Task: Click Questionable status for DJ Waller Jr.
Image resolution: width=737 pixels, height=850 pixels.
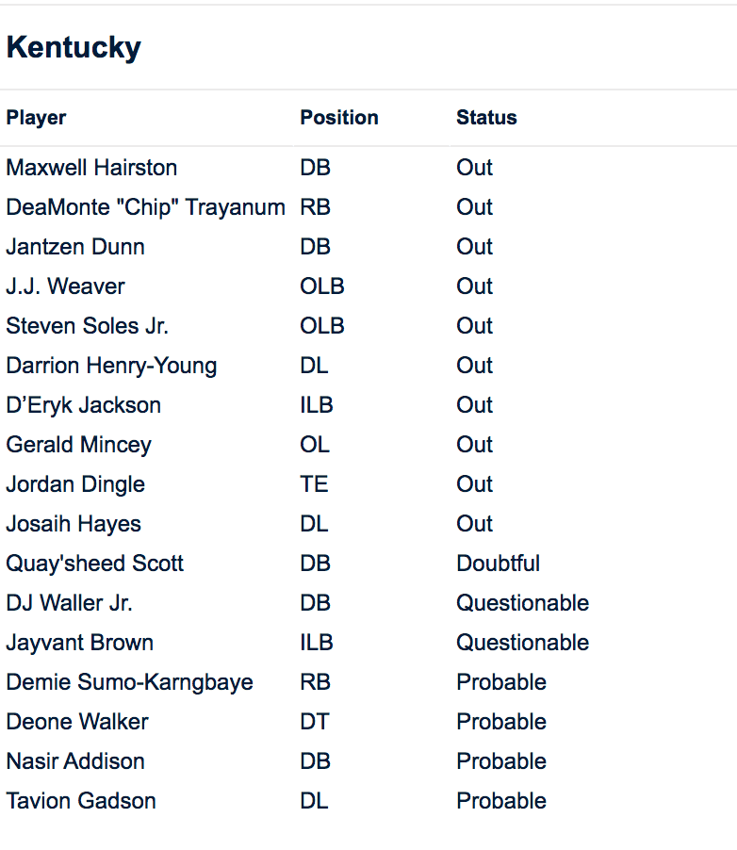Action: 522,603
